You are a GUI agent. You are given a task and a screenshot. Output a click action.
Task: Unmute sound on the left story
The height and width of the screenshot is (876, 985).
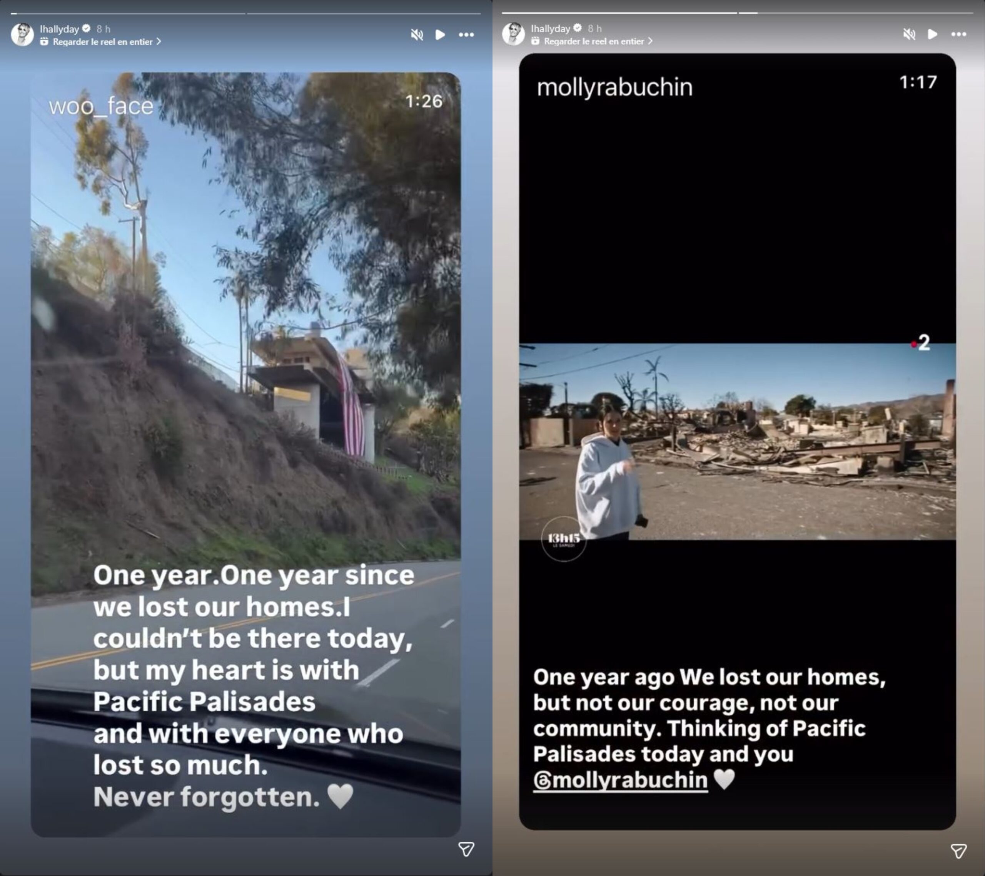[x=417, y=35]
